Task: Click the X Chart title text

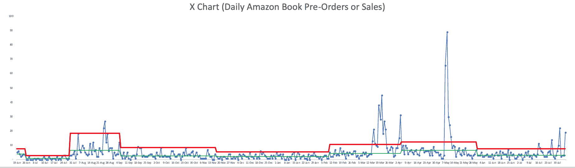Action: 287,7
